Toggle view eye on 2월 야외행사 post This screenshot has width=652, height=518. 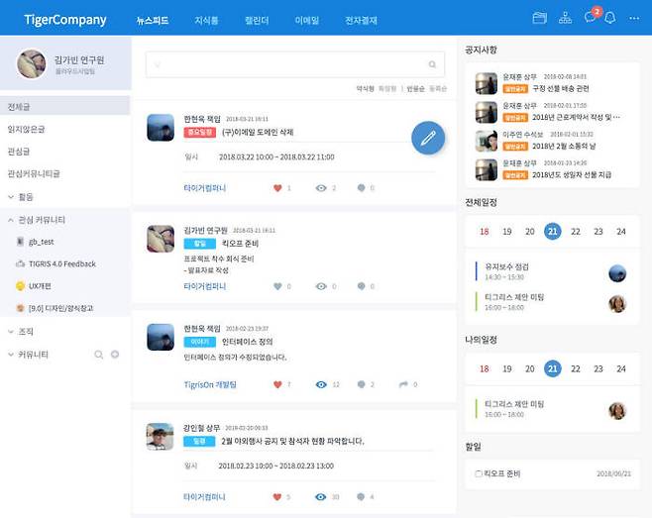[x=321, y=497]
